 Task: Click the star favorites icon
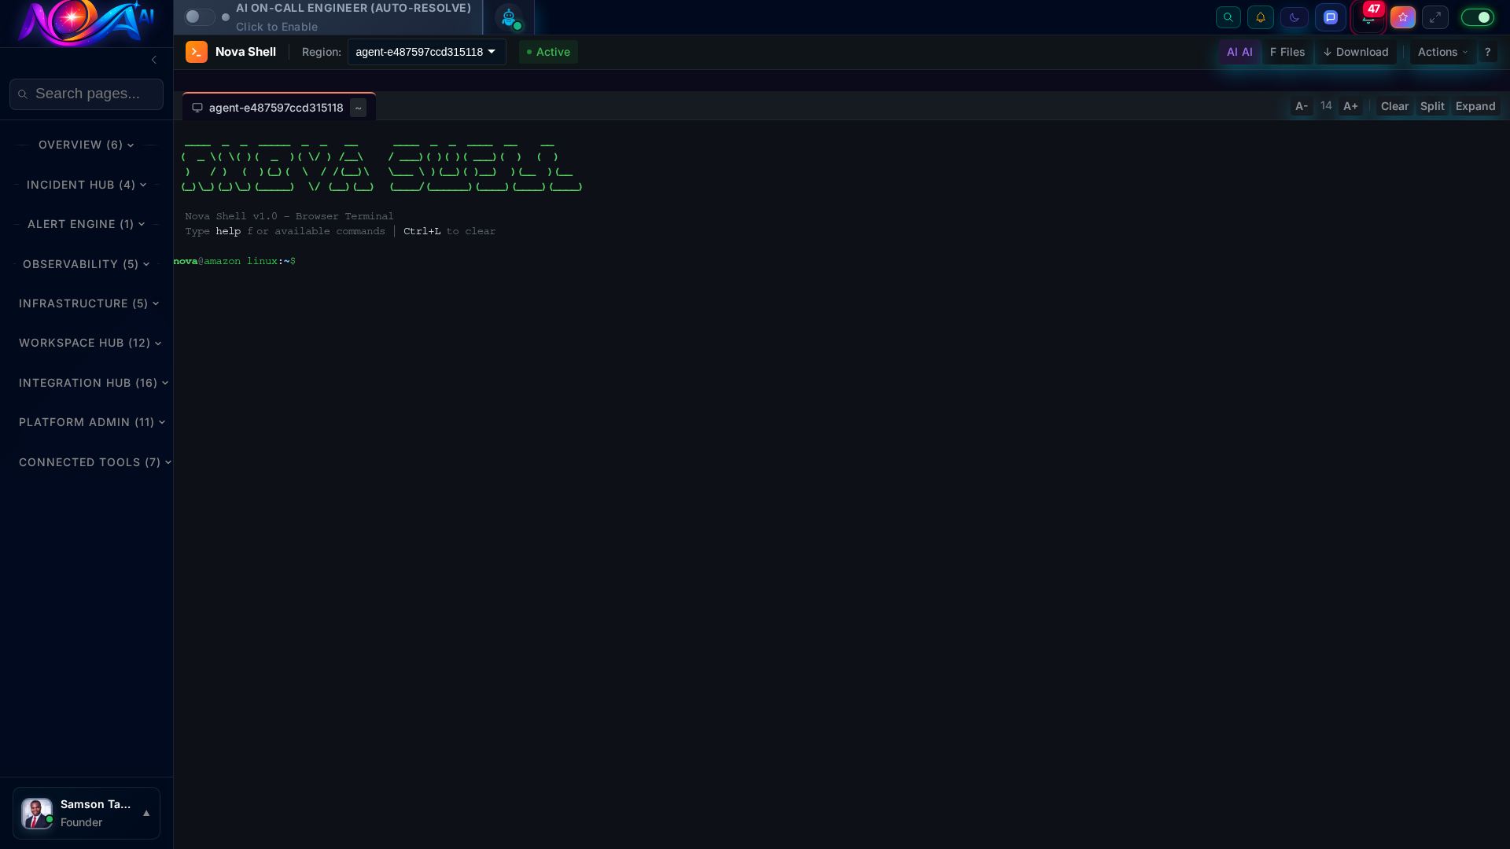click(1403, 17)
